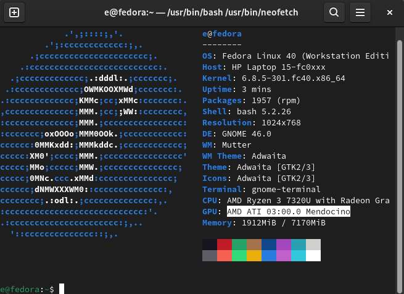Click the white color block
This screenshot has height=294, width=404.
click(x=313, y=256)
